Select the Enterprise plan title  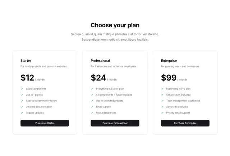pos(169,60)
